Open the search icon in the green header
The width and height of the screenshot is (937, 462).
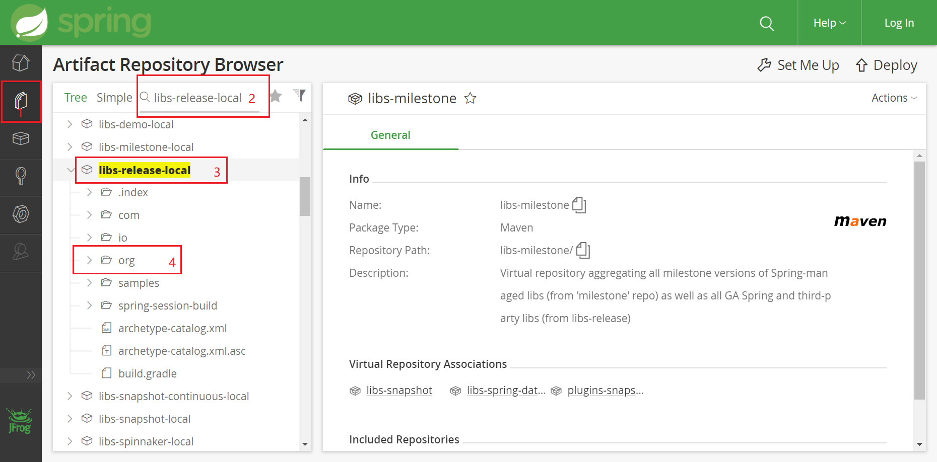tap(767, 23)
